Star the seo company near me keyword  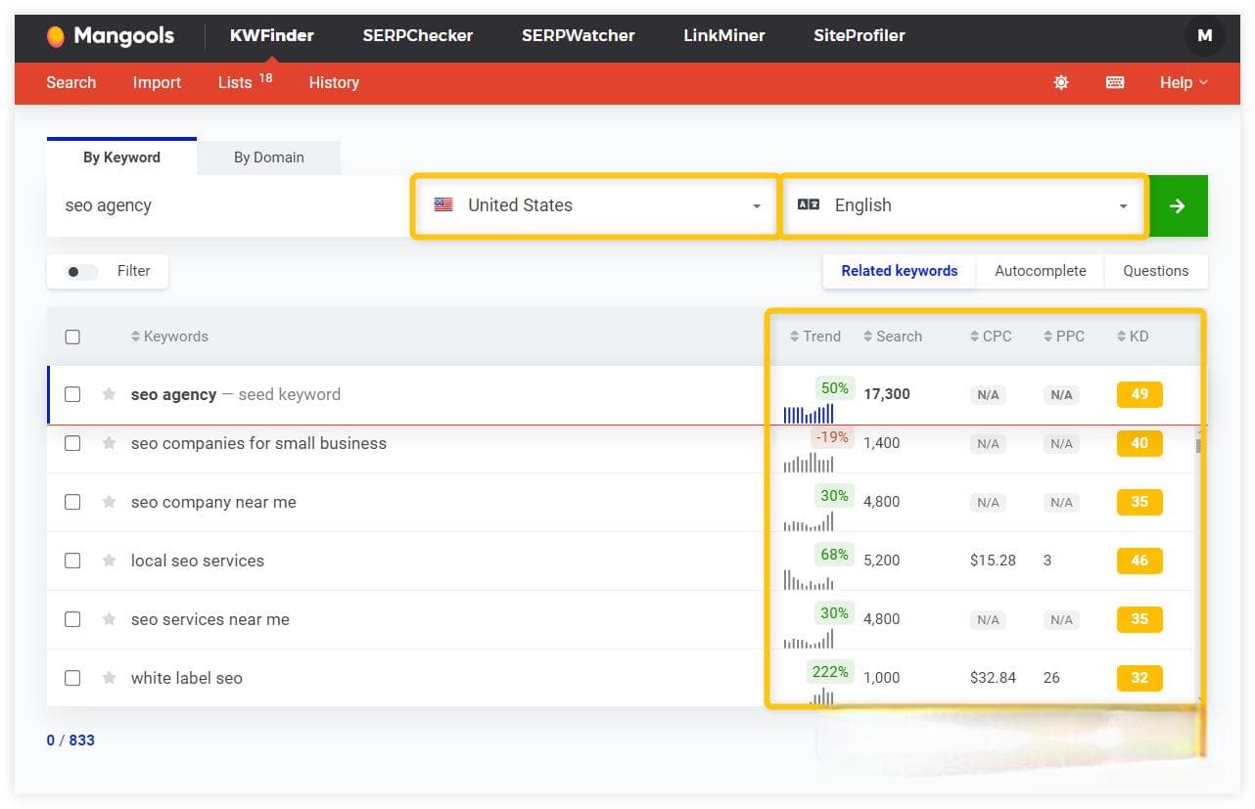(110, 502)
